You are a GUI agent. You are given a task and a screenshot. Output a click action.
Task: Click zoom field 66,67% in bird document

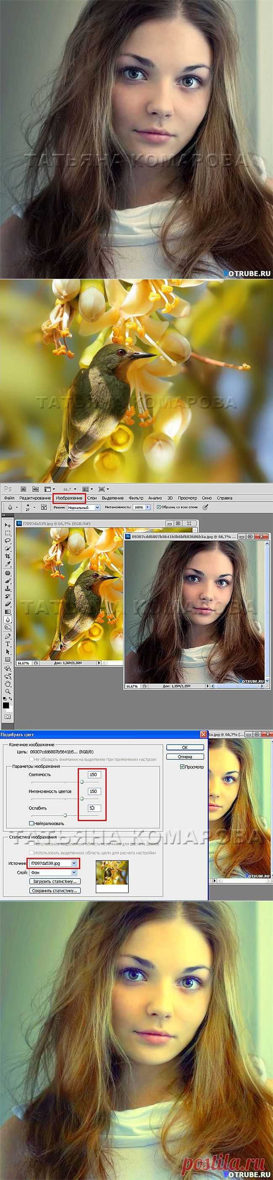(24, 663)
